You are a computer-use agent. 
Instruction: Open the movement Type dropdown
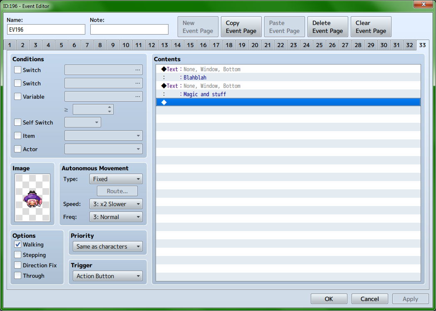(x=116, y=179)
